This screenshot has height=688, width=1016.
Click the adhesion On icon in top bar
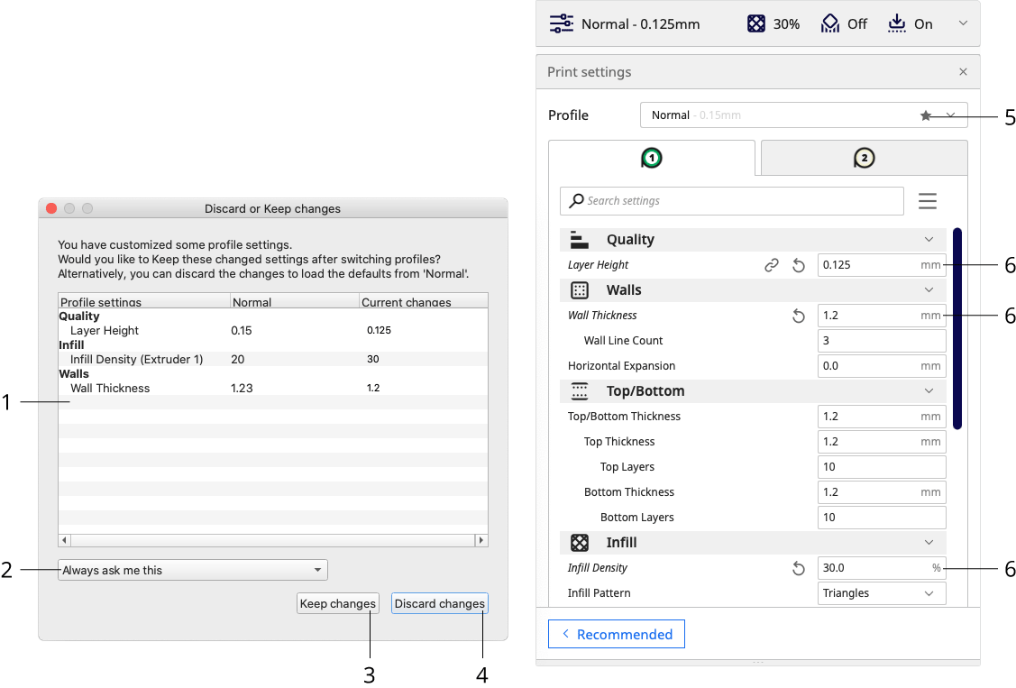(896, 23)
